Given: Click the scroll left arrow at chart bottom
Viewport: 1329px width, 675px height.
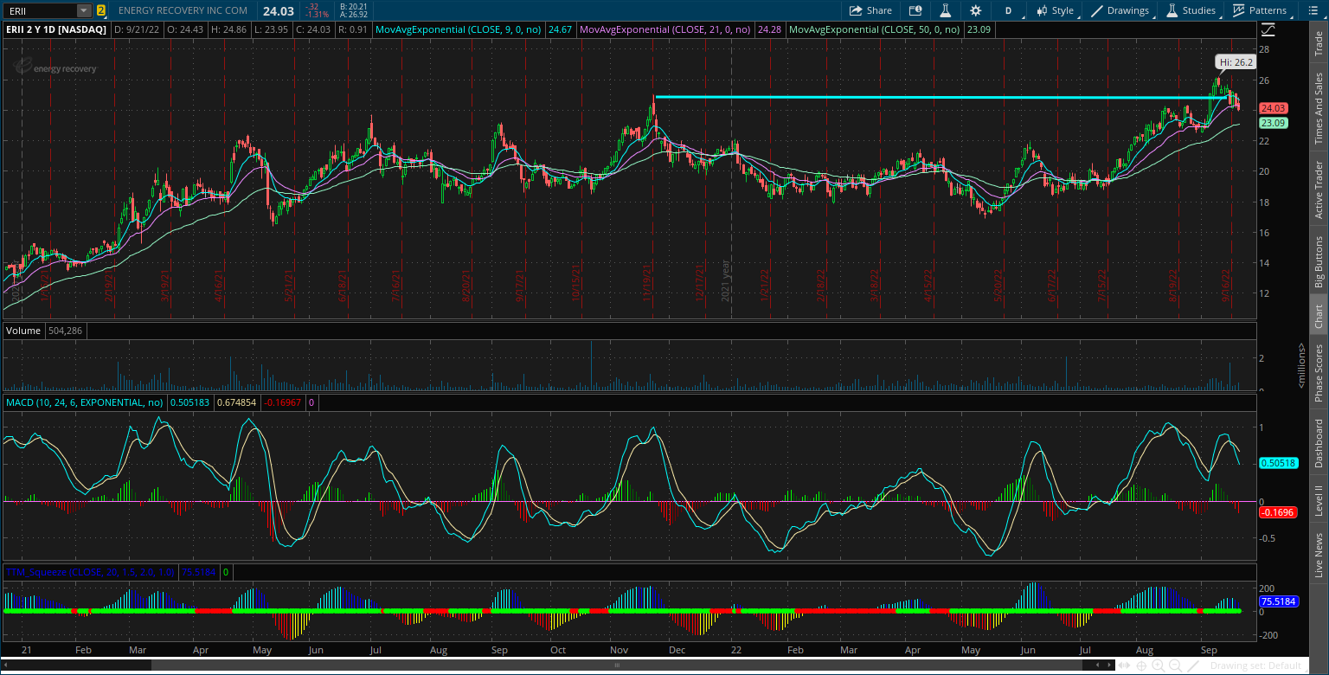Looking at the screenshot, I should click(1097, 665).
